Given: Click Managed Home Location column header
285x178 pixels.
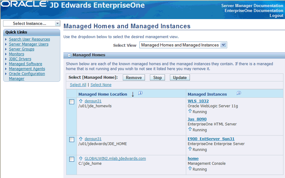Looking at the screenshot, I should [103, 94].
